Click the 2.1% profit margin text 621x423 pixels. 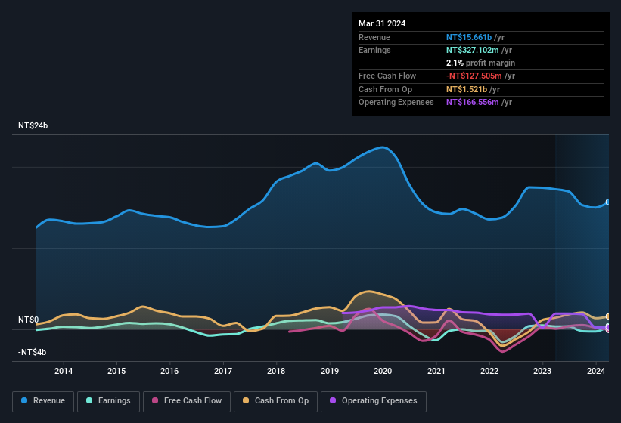(x=480, y=63)
